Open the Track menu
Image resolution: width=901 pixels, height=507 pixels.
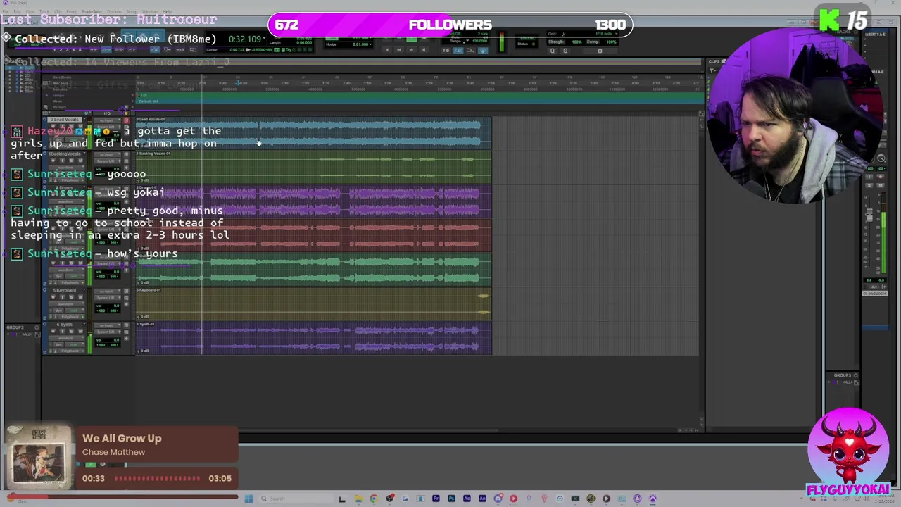44,11
